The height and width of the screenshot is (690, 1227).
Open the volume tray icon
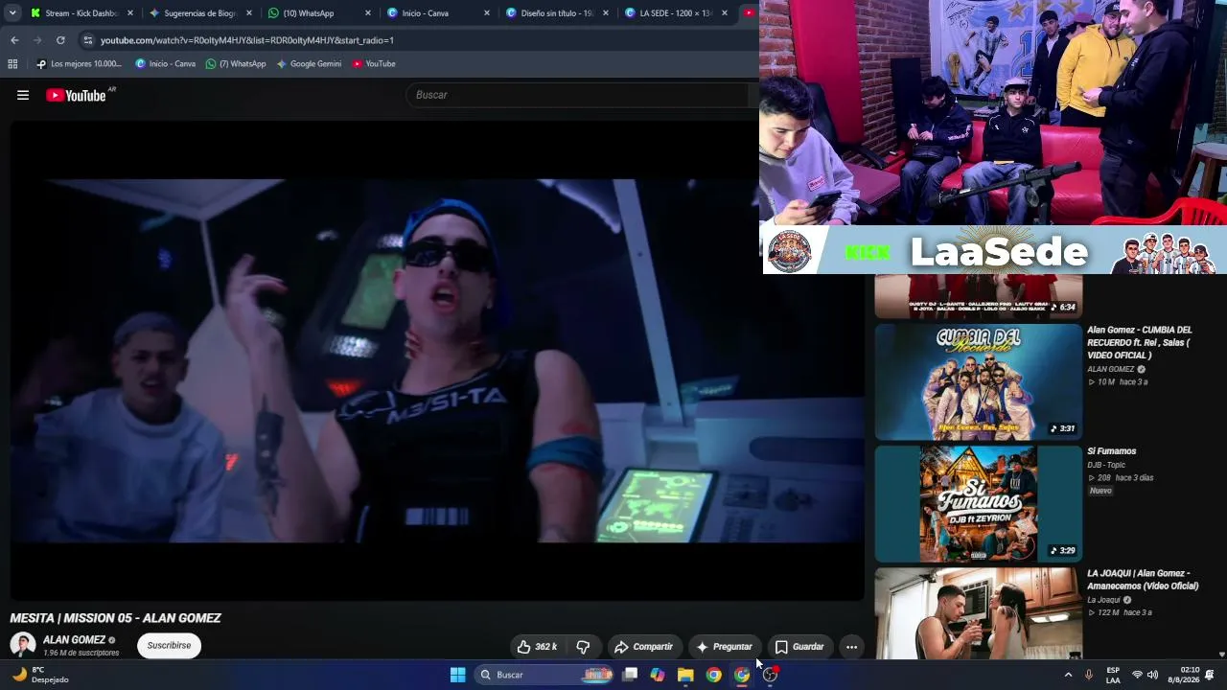pos(1153,675)
